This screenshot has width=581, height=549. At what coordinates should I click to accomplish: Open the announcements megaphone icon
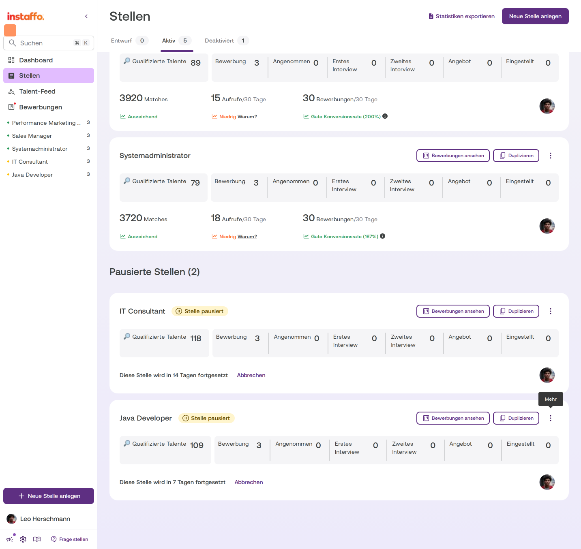pos(10,539)
